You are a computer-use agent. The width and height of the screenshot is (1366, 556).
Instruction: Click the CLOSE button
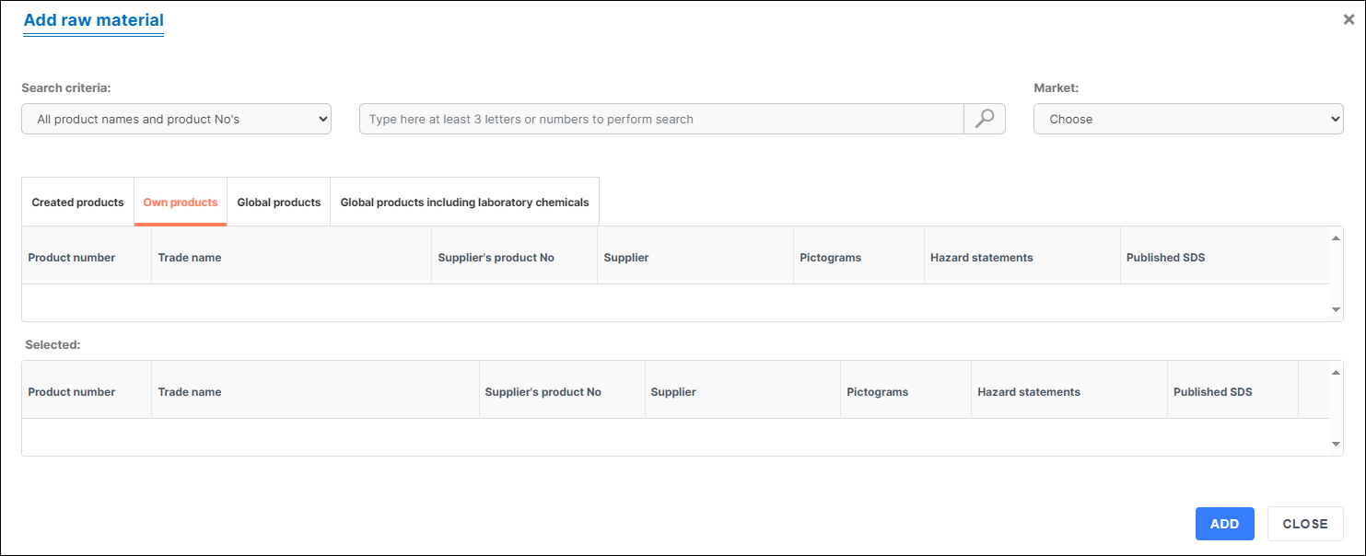(1304, 524)
